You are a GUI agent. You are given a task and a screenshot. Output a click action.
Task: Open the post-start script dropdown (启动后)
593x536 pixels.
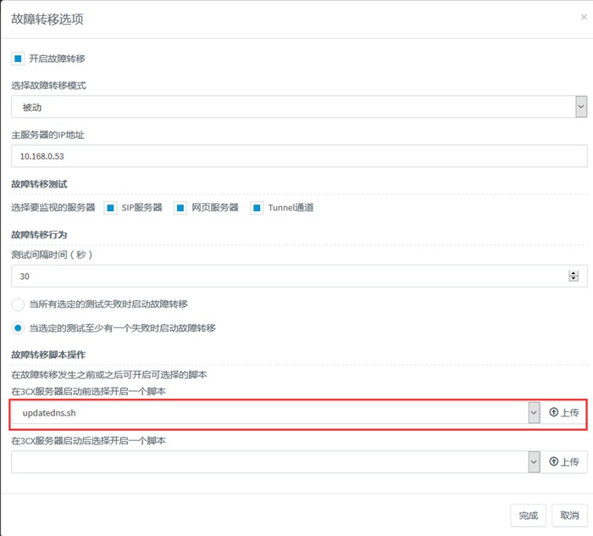coord(275,462)
